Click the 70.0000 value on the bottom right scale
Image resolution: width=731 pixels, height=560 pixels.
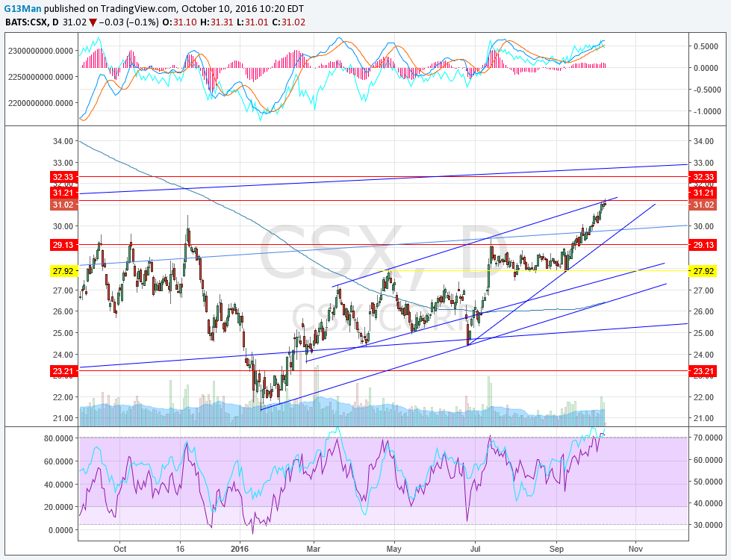[708, 438]
